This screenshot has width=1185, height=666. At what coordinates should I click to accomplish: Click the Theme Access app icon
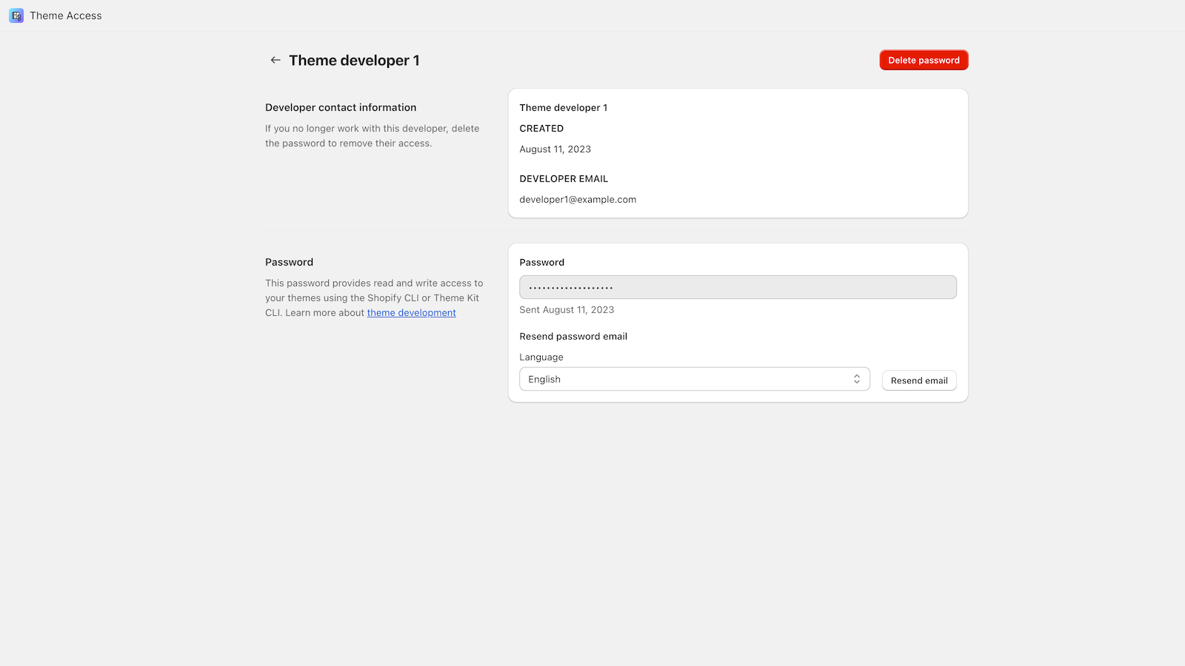[x=16, y=16]
